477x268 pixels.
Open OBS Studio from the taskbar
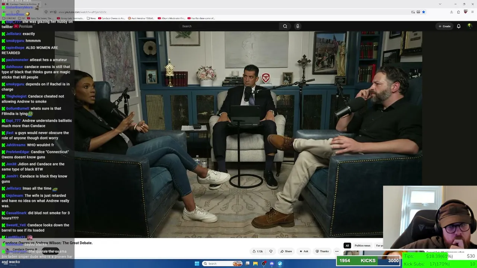[x=263, y=264]
